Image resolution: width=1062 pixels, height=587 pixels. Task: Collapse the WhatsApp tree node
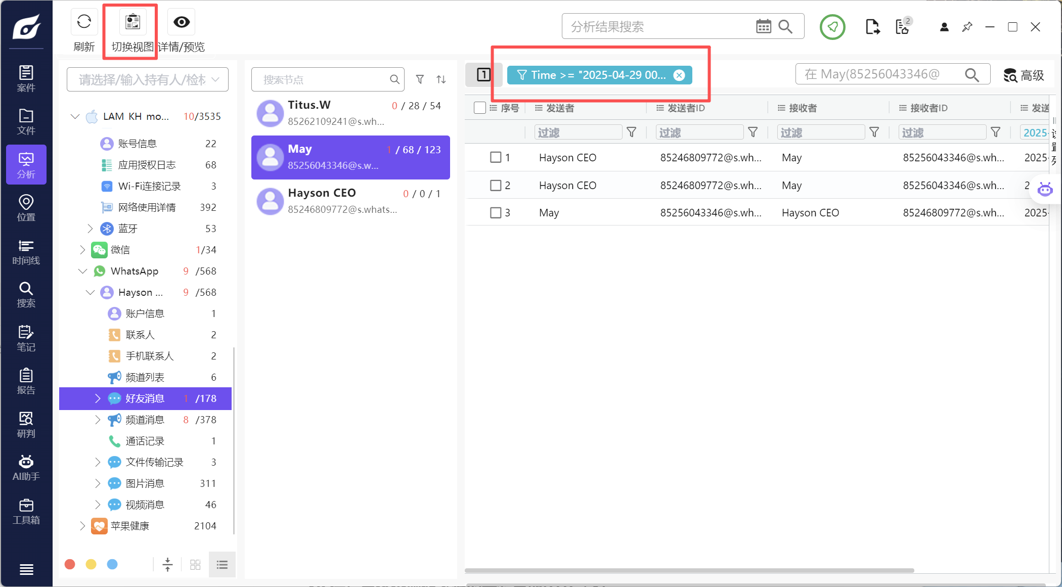[82, 271]
